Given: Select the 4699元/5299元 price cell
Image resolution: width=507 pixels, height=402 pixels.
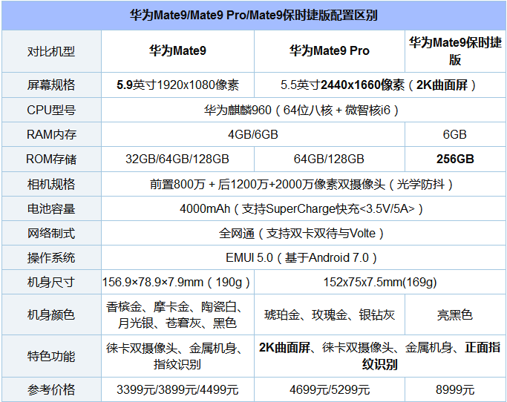Looking at the screenshot, I should pos(329,389).
